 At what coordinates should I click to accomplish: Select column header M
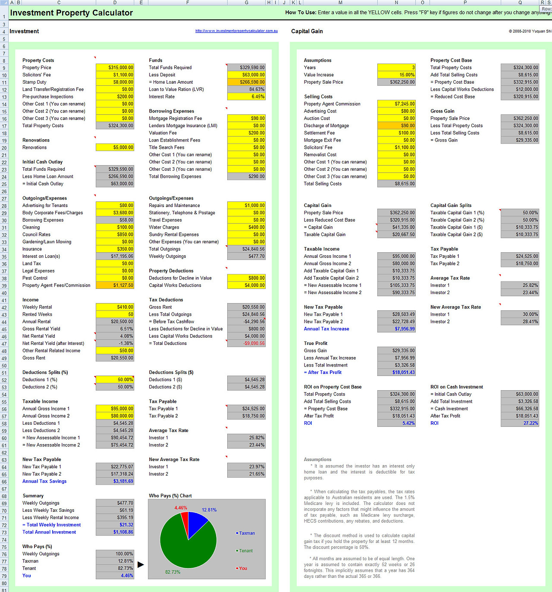coord(340,3)
